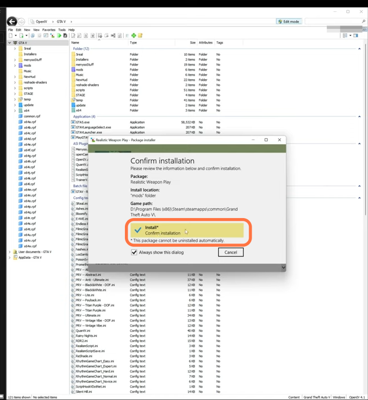Cancel the package installation dialog
This screenshot has height=400, width=368.
tap(231, 253)
